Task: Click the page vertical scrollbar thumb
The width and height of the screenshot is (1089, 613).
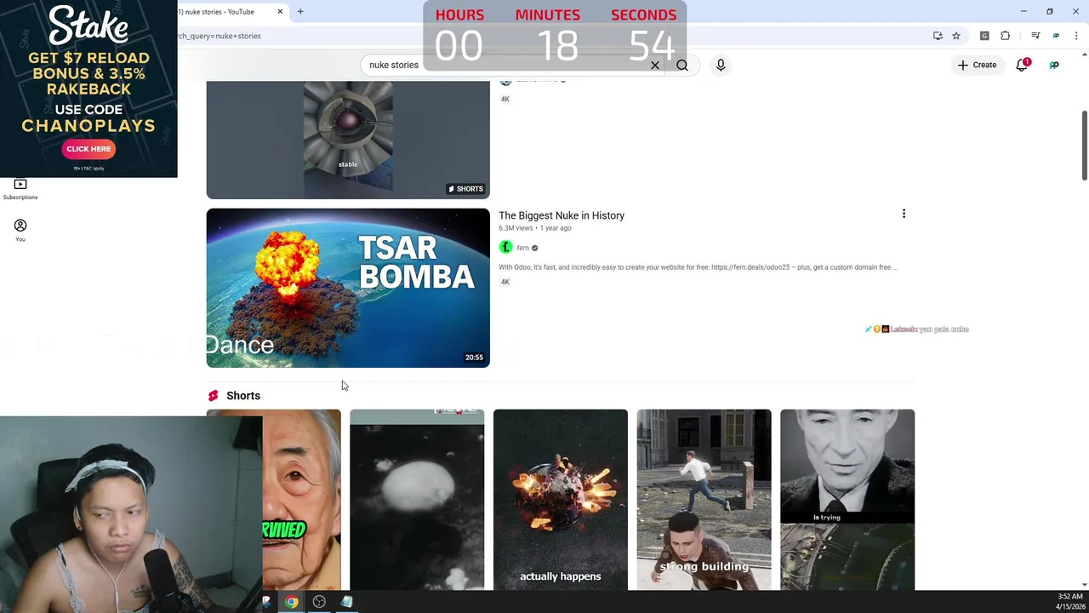Action: (x=1084, y=146)
